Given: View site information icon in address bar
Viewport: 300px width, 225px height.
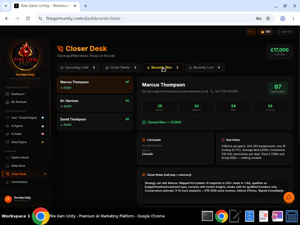Looking at the screenshot, I should [40, 18].
